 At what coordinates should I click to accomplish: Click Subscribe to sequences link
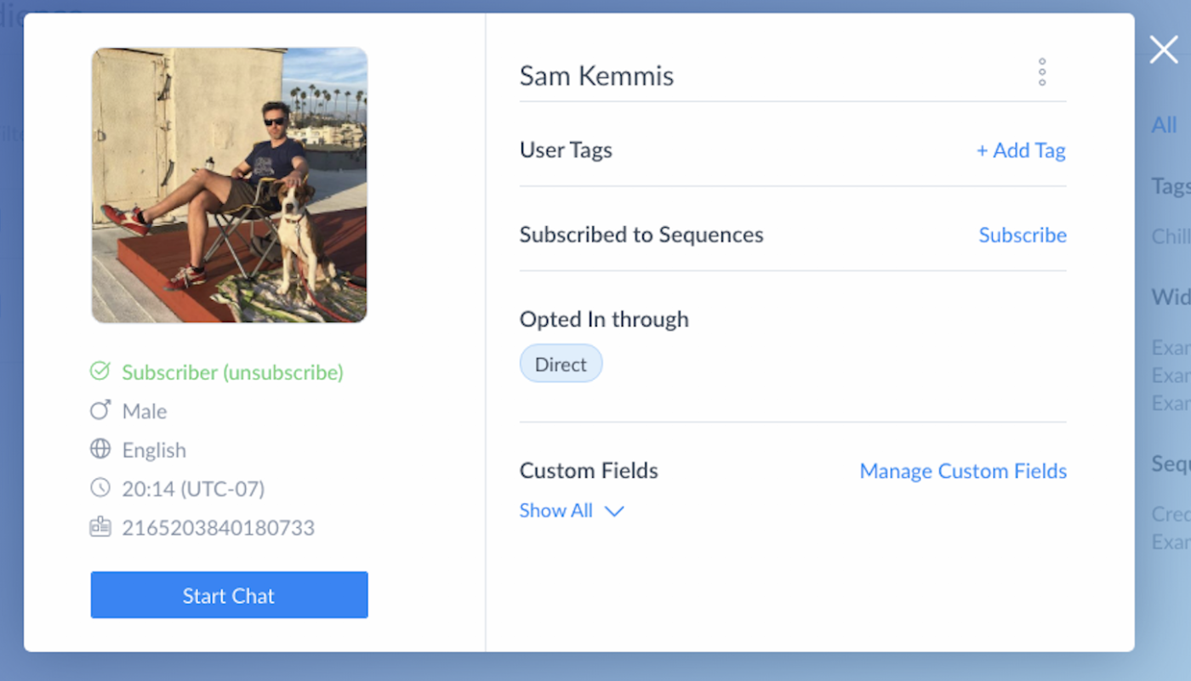(x=1022, y=235)
